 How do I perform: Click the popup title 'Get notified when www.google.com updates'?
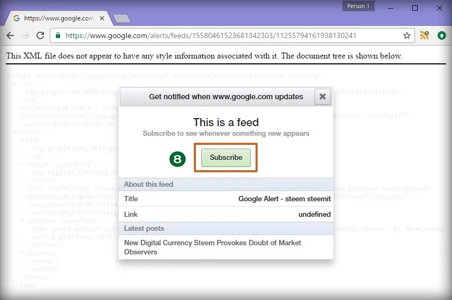[225, 97]
